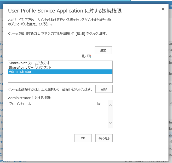The width and height of the screenshot is (172, 163).
Task: Click the permissions scroll down arrow
Action: pos(110,123)
